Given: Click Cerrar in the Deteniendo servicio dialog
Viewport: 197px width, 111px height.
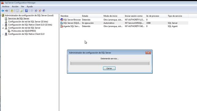Looking at the screenshot, I should click(109, 68).
